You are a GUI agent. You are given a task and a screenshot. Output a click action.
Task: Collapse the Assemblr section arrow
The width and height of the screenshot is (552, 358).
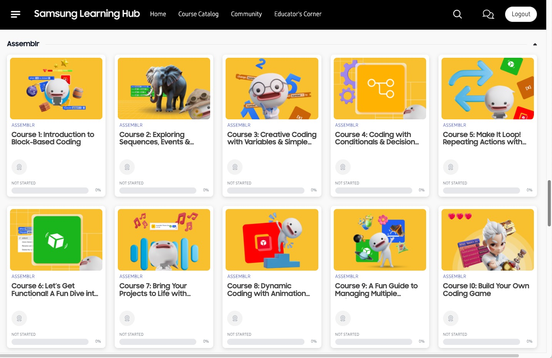click(535, 44)
